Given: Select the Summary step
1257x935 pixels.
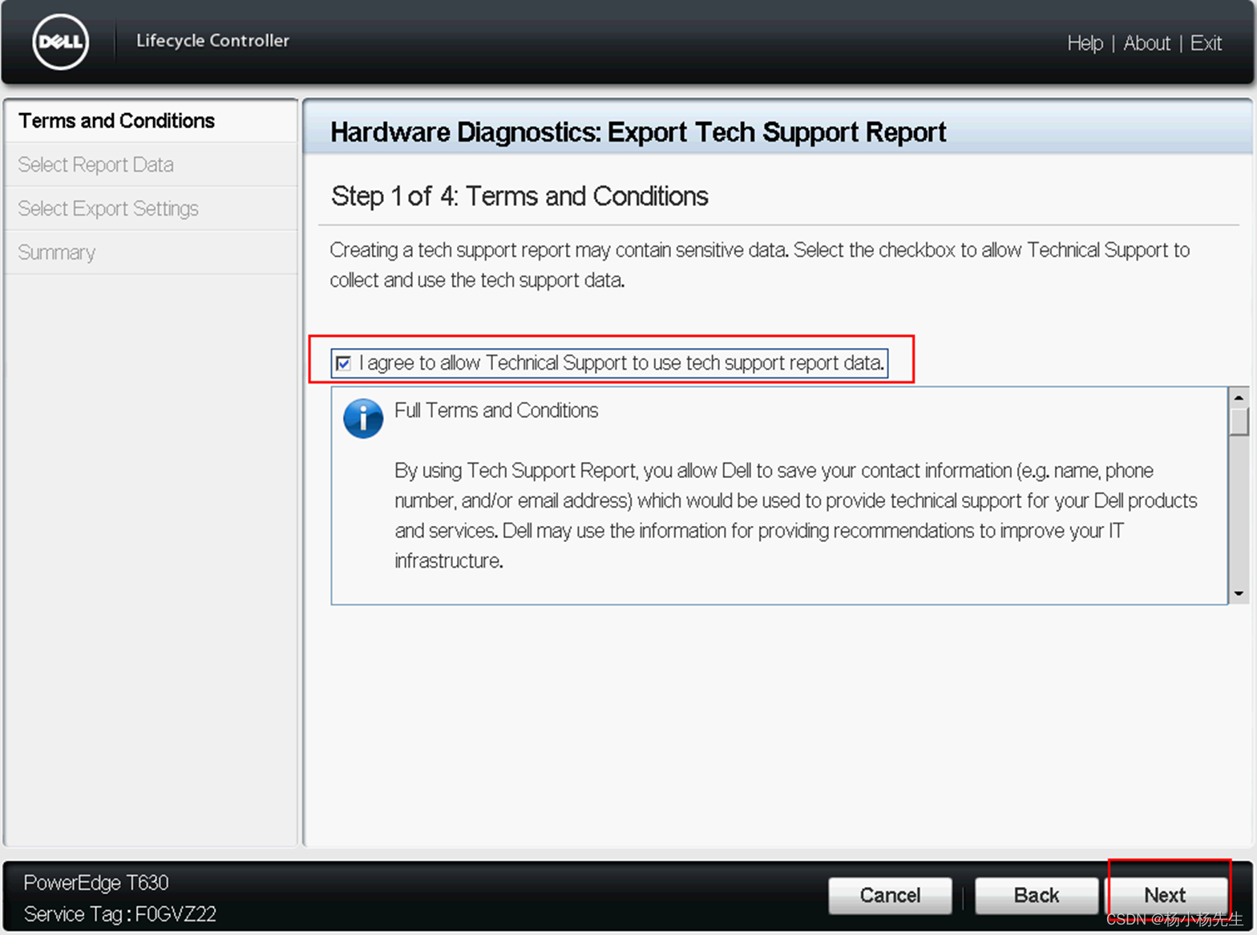Looking at the screenshot, I should [151, 253].
